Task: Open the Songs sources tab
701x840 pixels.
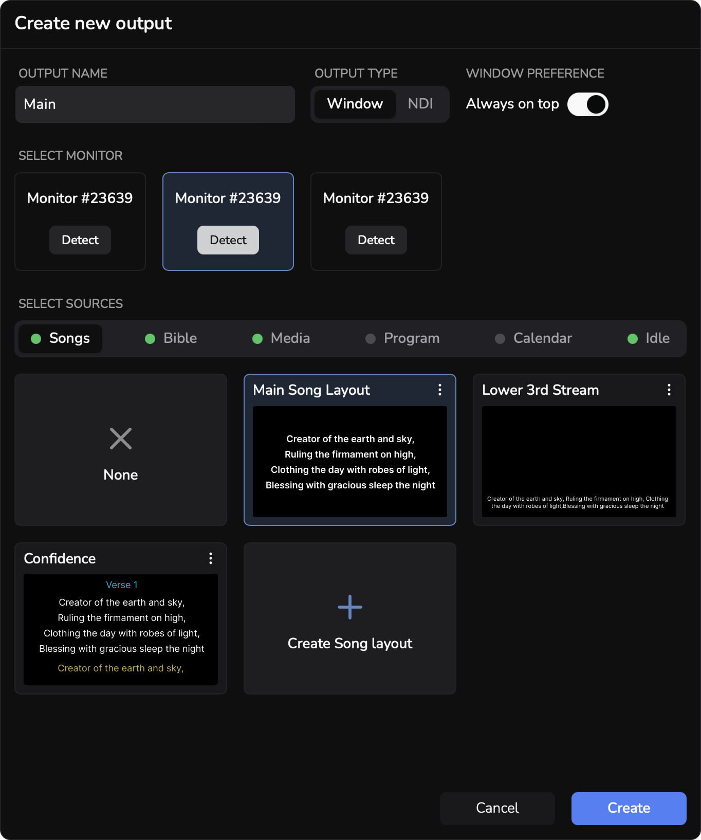Action: [60, 338]
